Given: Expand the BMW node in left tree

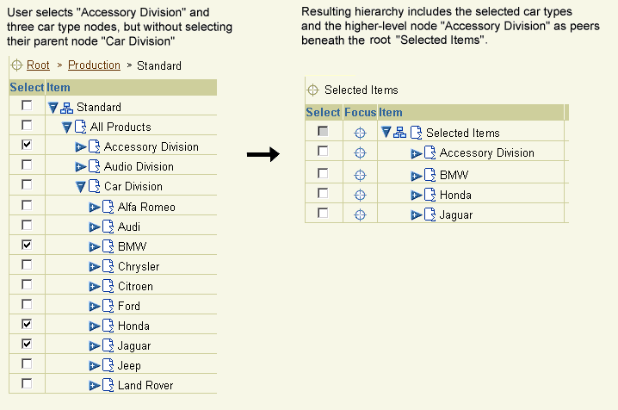Looking at the screenshot, I should (x=95, y=247).
